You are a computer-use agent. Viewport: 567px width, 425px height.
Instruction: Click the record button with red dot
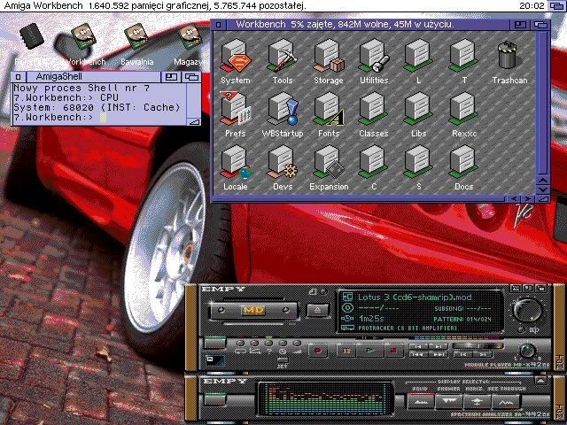point(318,350)
